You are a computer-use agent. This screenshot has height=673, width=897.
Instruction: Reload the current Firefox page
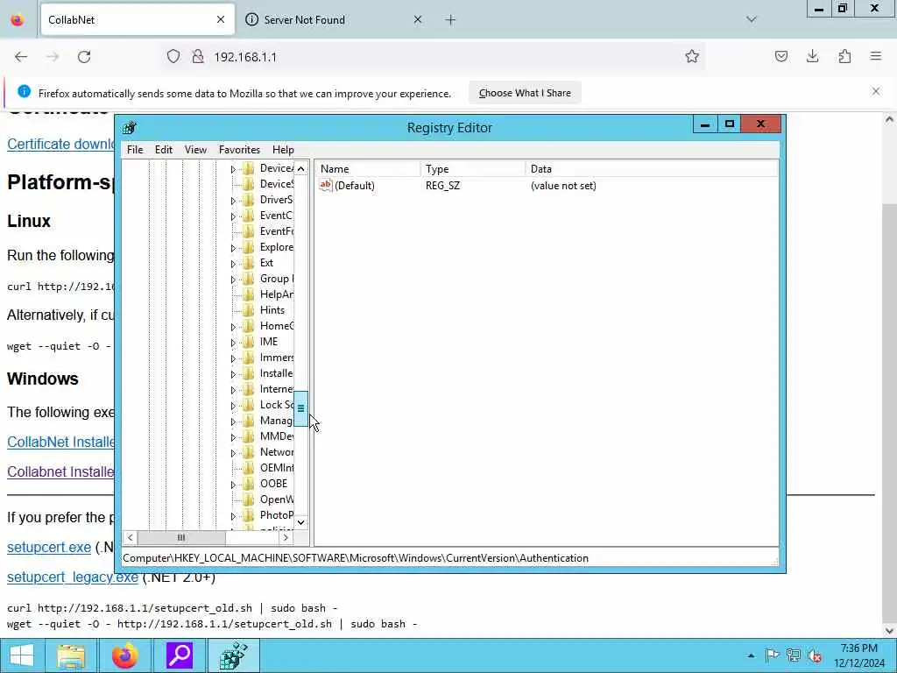[84, 57]
